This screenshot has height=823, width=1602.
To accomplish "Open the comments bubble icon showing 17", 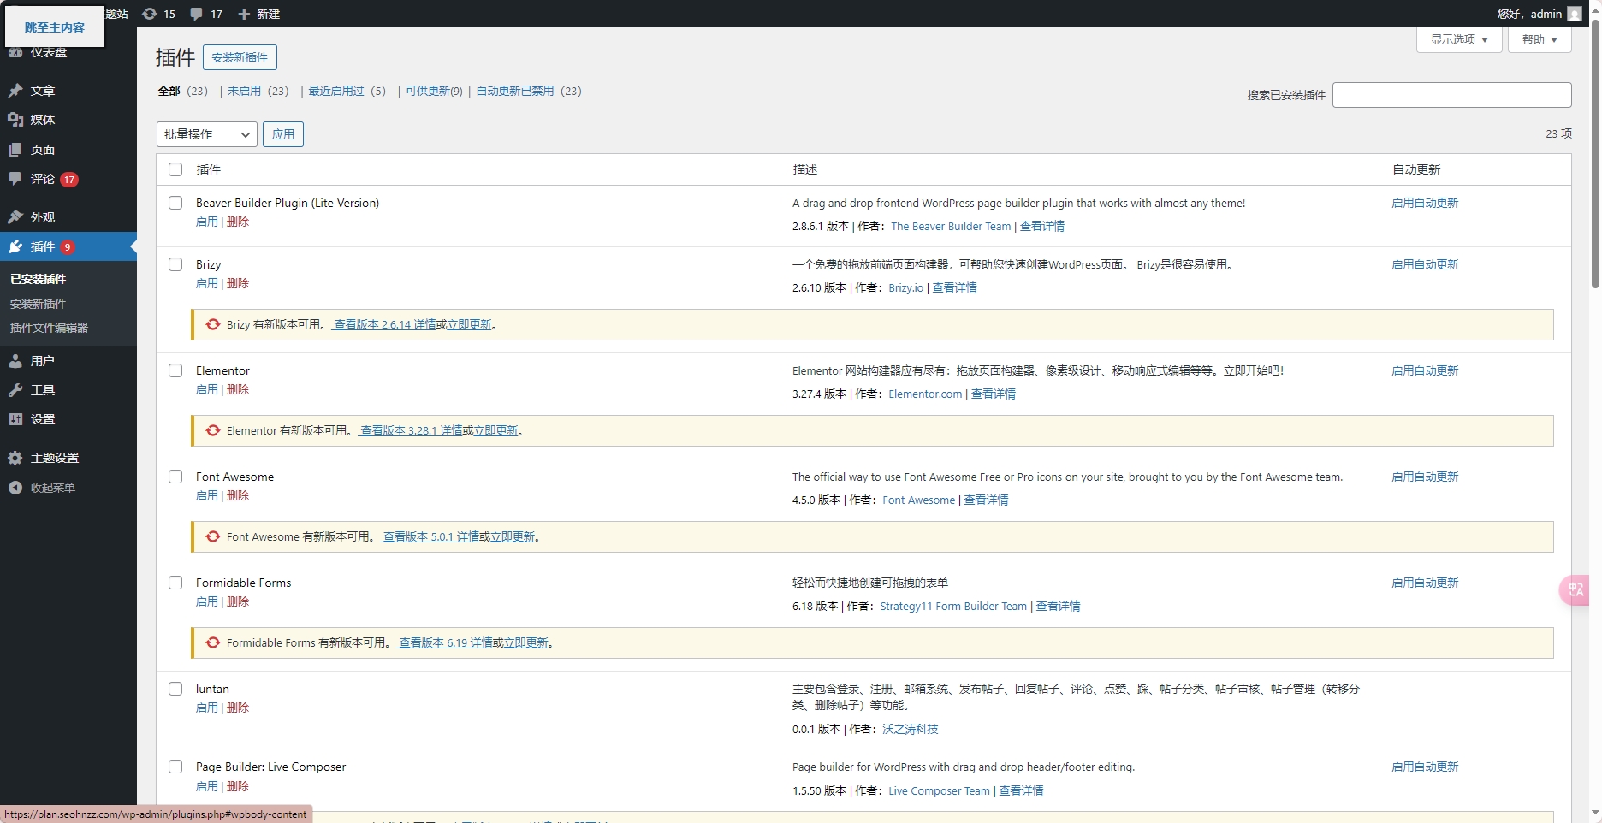I will 197,14.
